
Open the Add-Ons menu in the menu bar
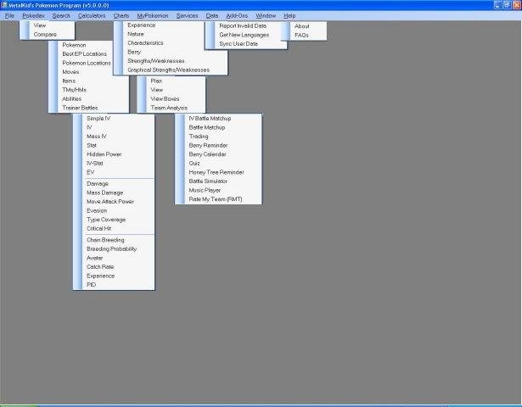pos(237,15)
